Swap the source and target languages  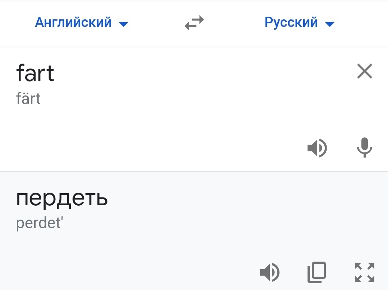(194, 23)
